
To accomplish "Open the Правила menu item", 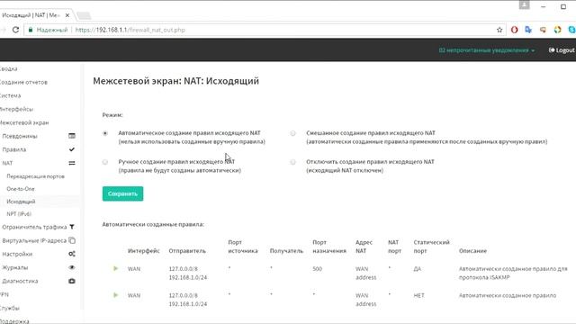I will click(14, 149).
